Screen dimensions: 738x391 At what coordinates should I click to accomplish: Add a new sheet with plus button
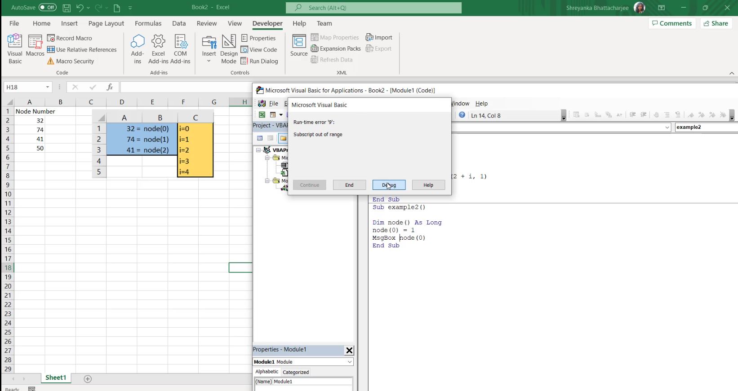pos(88,379)
